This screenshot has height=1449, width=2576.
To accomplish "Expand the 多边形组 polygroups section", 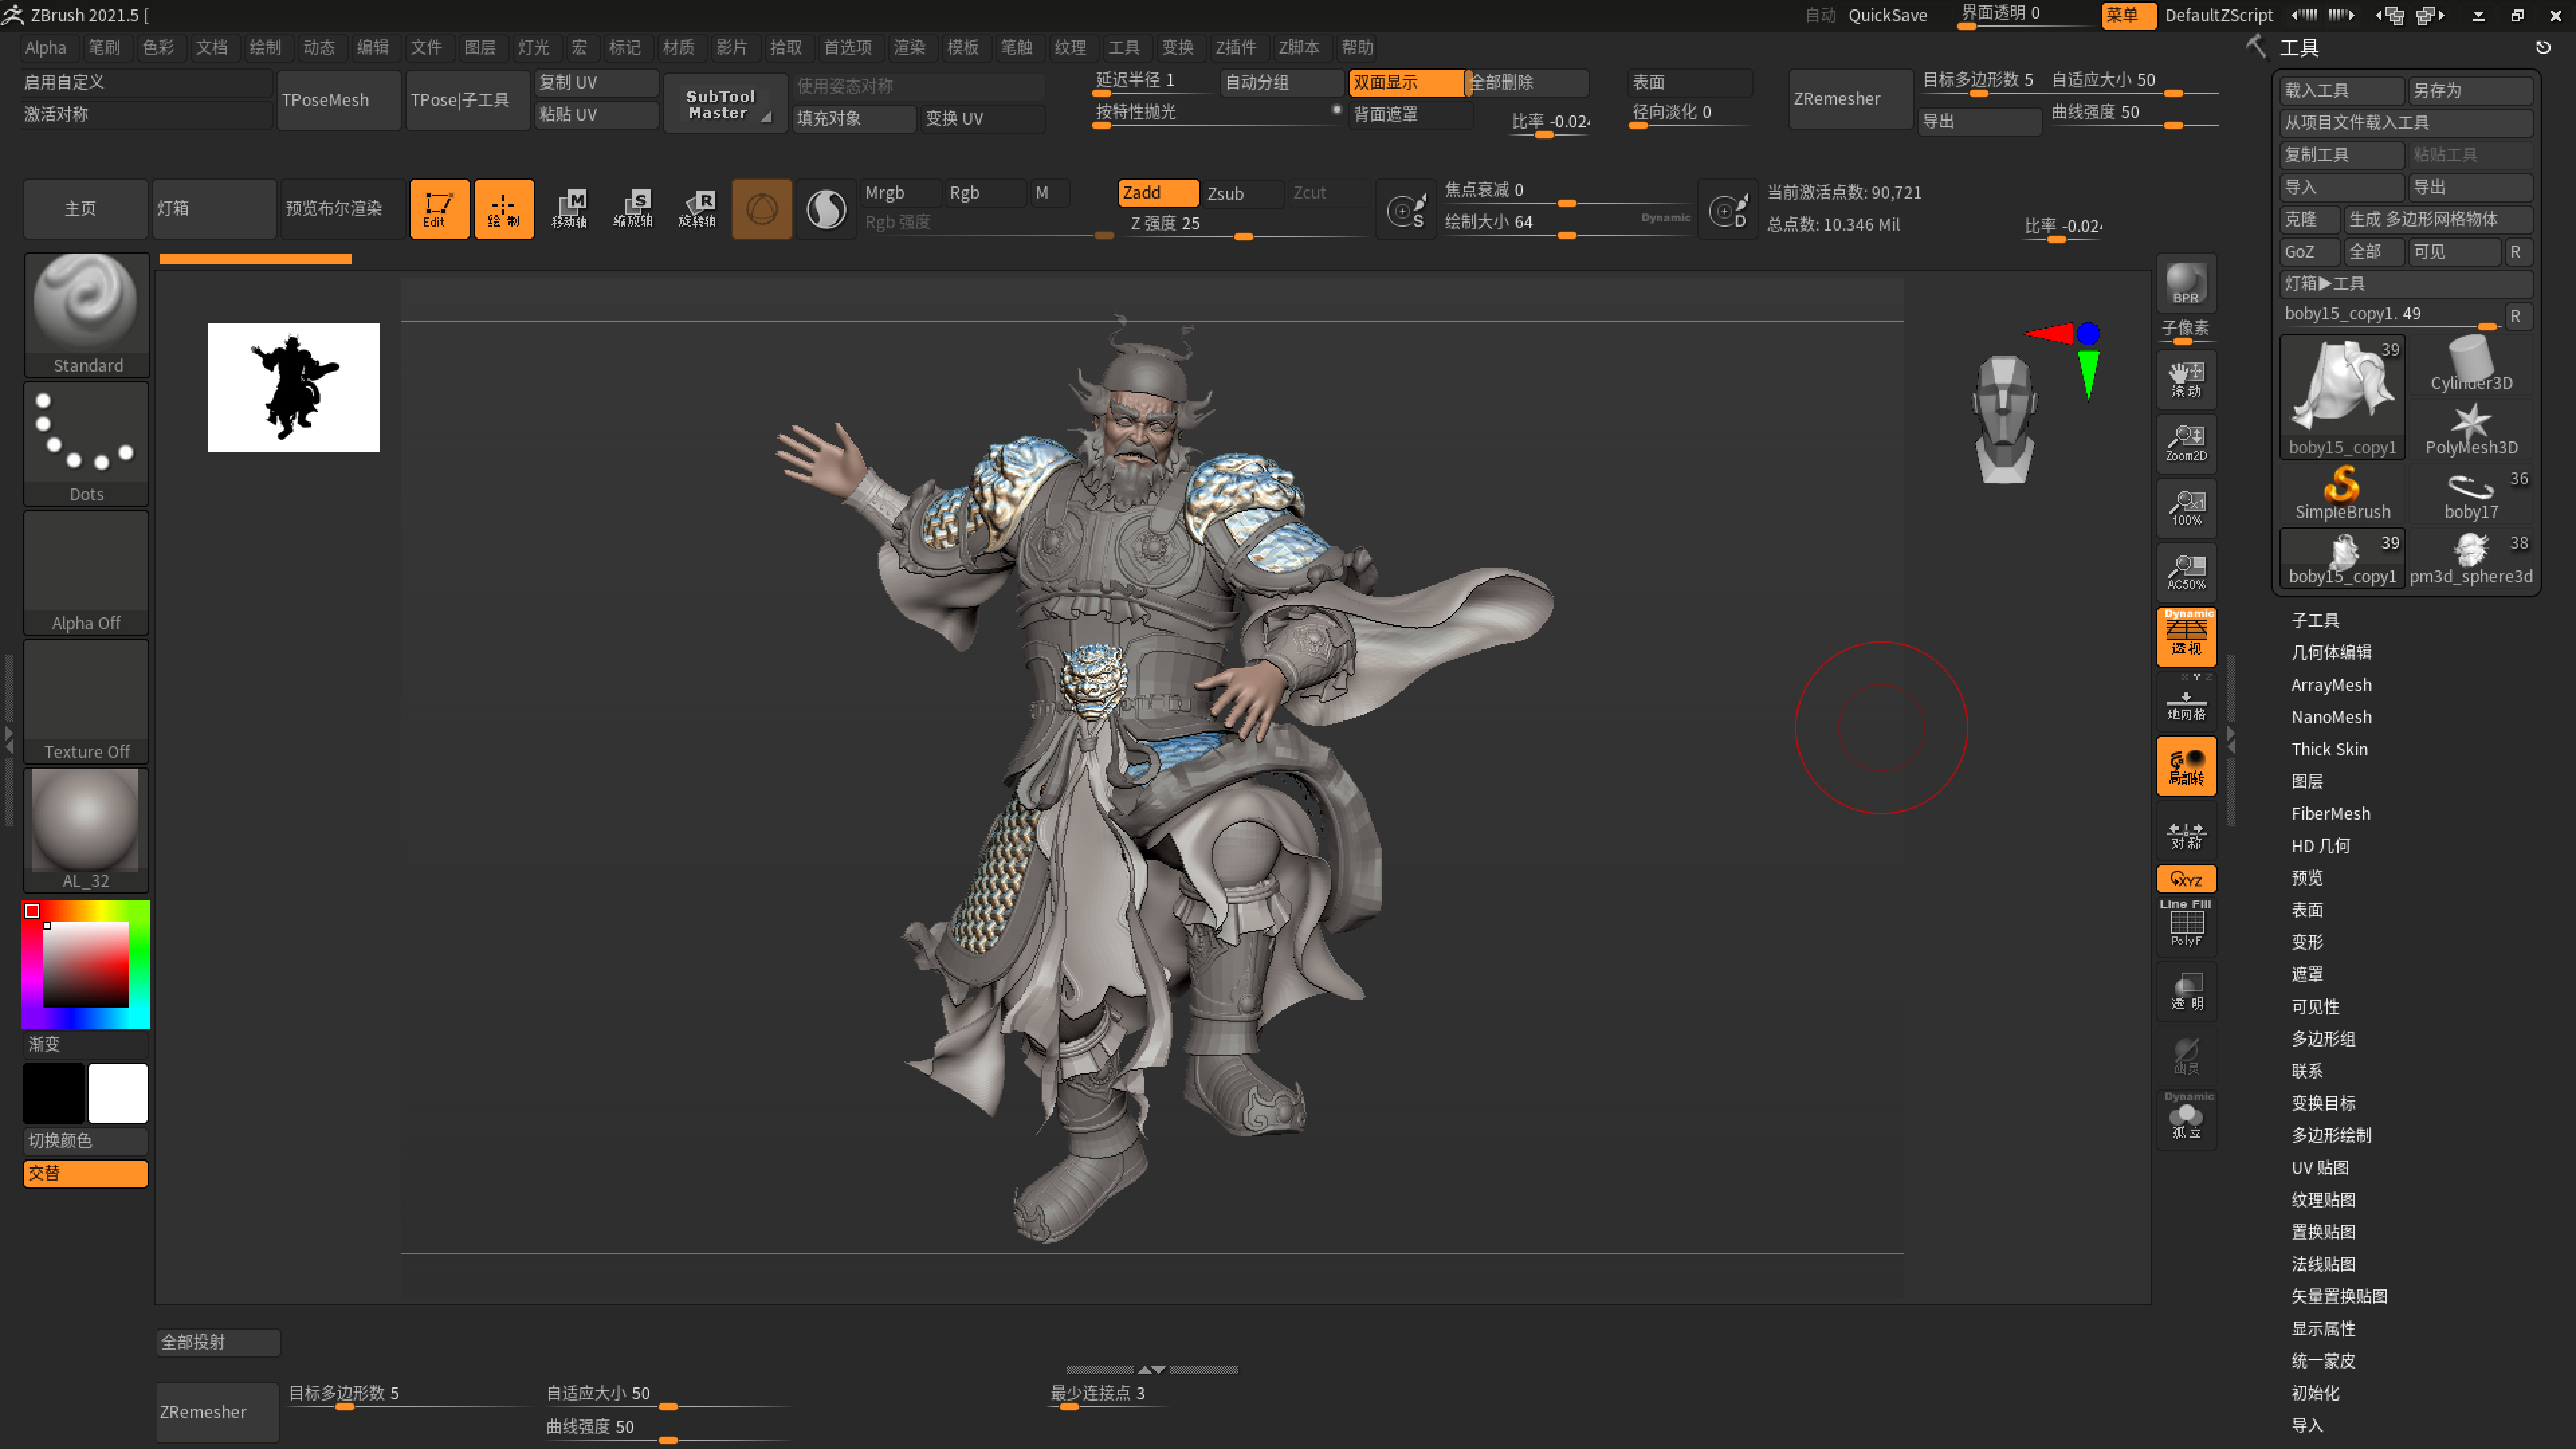I will tap(2323, 1038).
